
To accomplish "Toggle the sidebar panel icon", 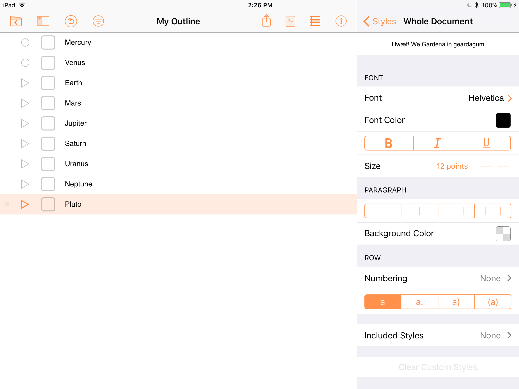I will [43, 21].
